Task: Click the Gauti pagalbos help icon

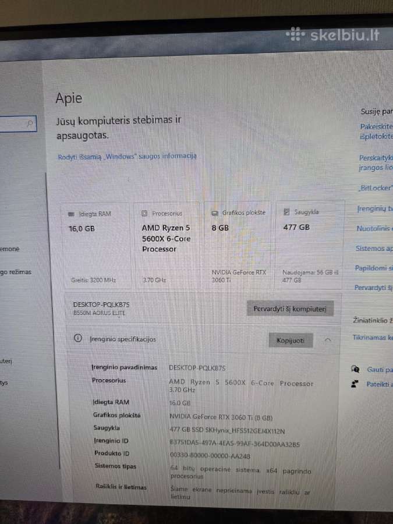Action: pyautogui.click(x=356, y=369)
